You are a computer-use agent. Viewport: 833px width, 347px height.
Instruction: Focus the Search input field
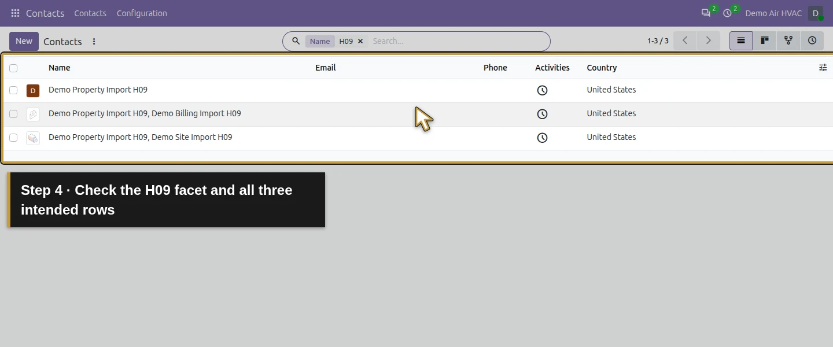coord(457,41)
